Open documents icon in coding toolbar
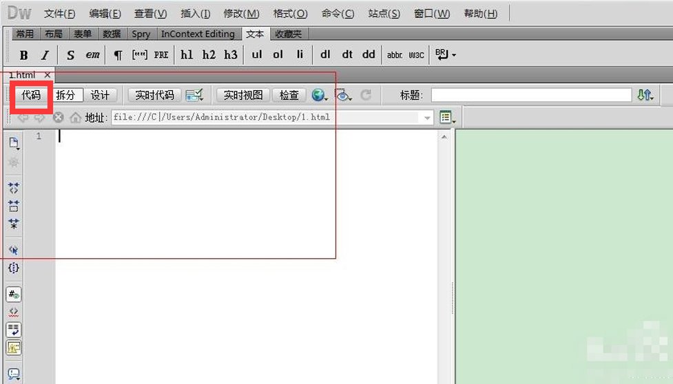 (14, 144)
